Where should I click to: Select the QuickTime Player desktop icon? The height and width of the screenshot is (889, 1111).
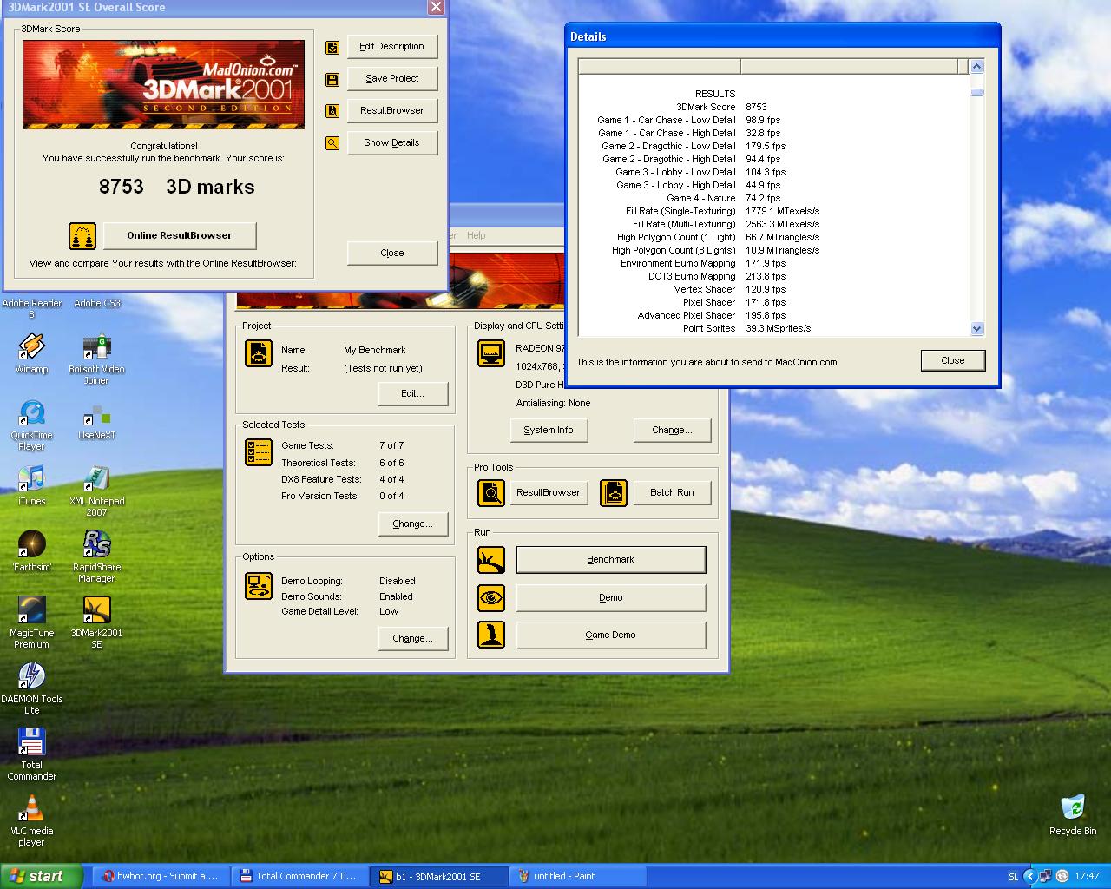(x=31, y=425)
